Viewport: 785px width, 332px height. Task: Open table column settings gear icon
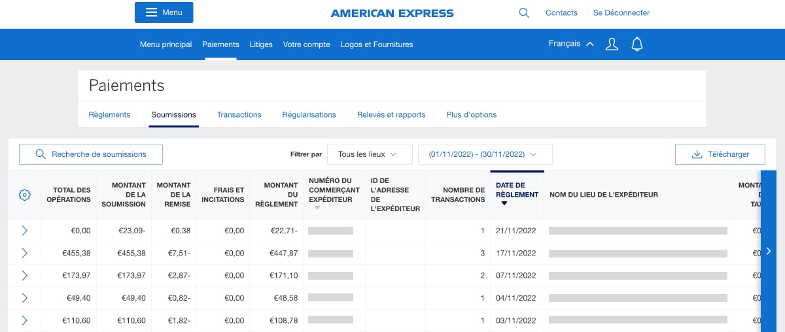click(25, 195)
